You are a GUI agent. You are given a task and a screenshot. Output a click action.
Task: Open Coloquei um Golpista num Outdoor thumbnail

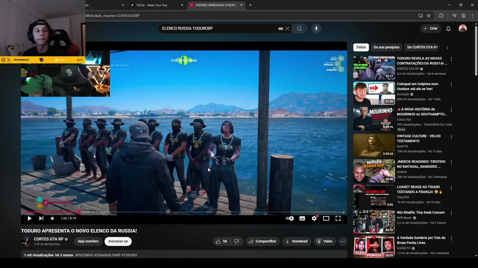(x=374, y=93)
